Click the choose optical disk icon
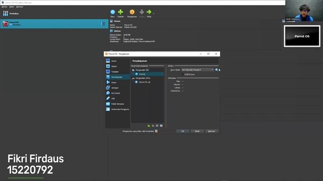Screen dimensions: 323x181 (217, 70)
